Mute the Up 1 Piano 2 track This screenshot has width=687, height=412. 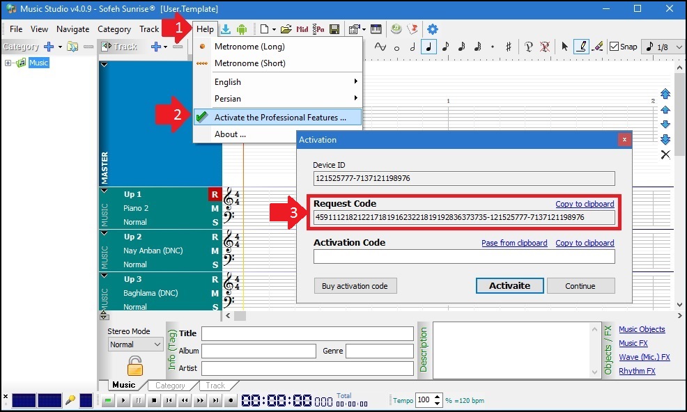(215, 208)
